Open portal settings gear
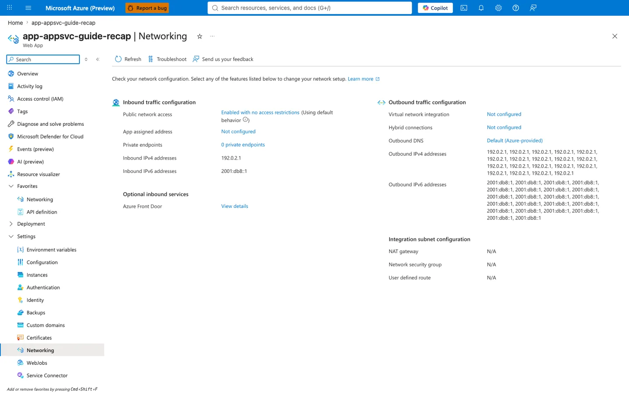 [x=498, y=8]
